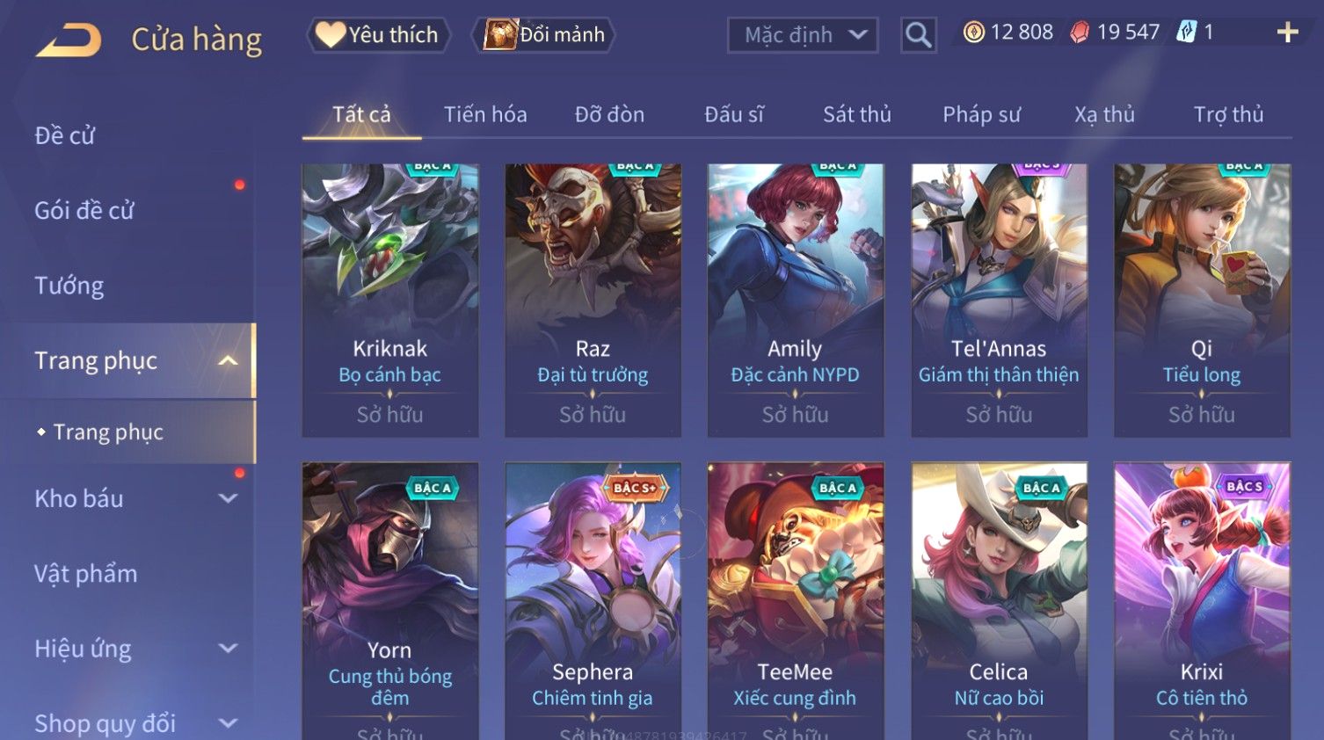
Task: View Tel'Annas Giám thị thân thiện skin
Action: click(999, 300)
